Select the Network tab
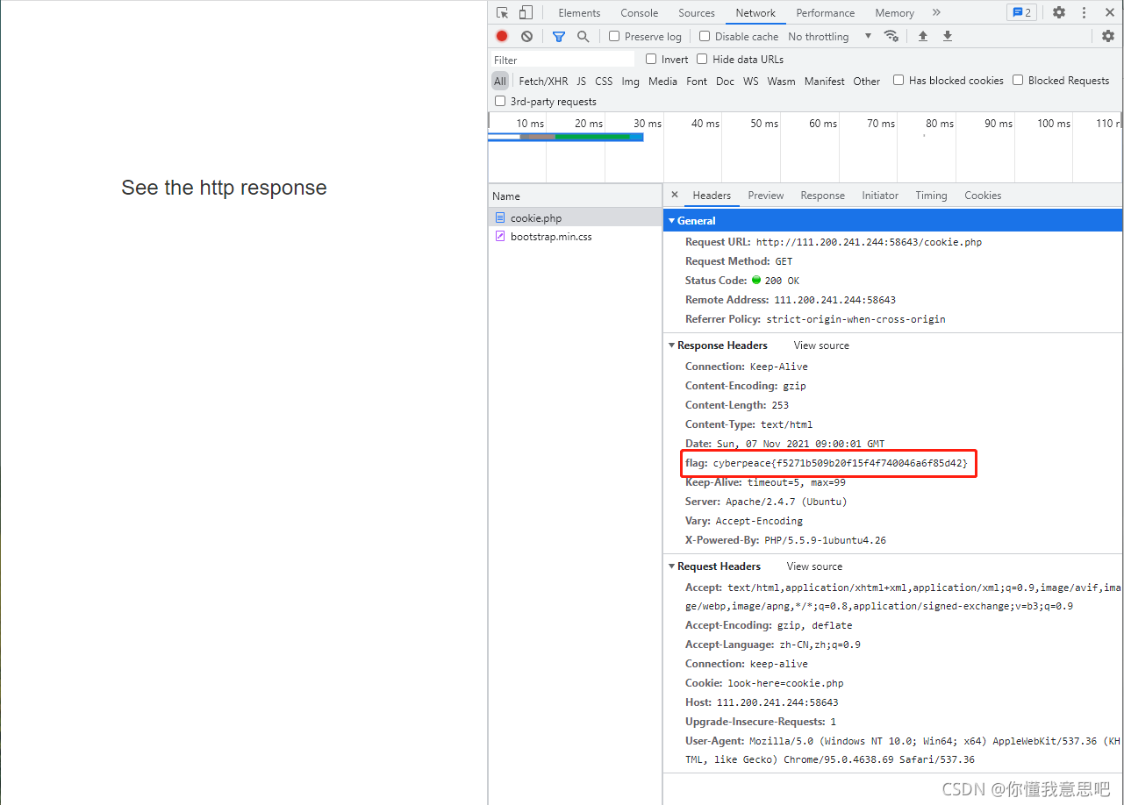 pos(755,12)
